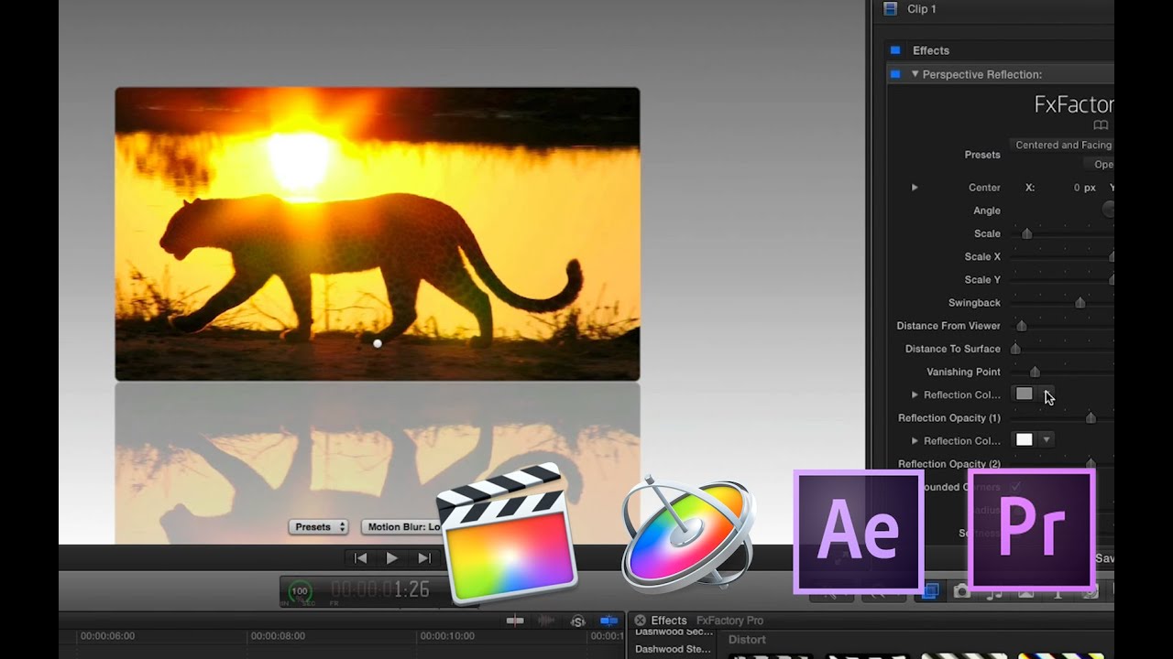Click the 00:00:08:00 ruler mark
Screen dimensions: 1173x659
[278, 635]
